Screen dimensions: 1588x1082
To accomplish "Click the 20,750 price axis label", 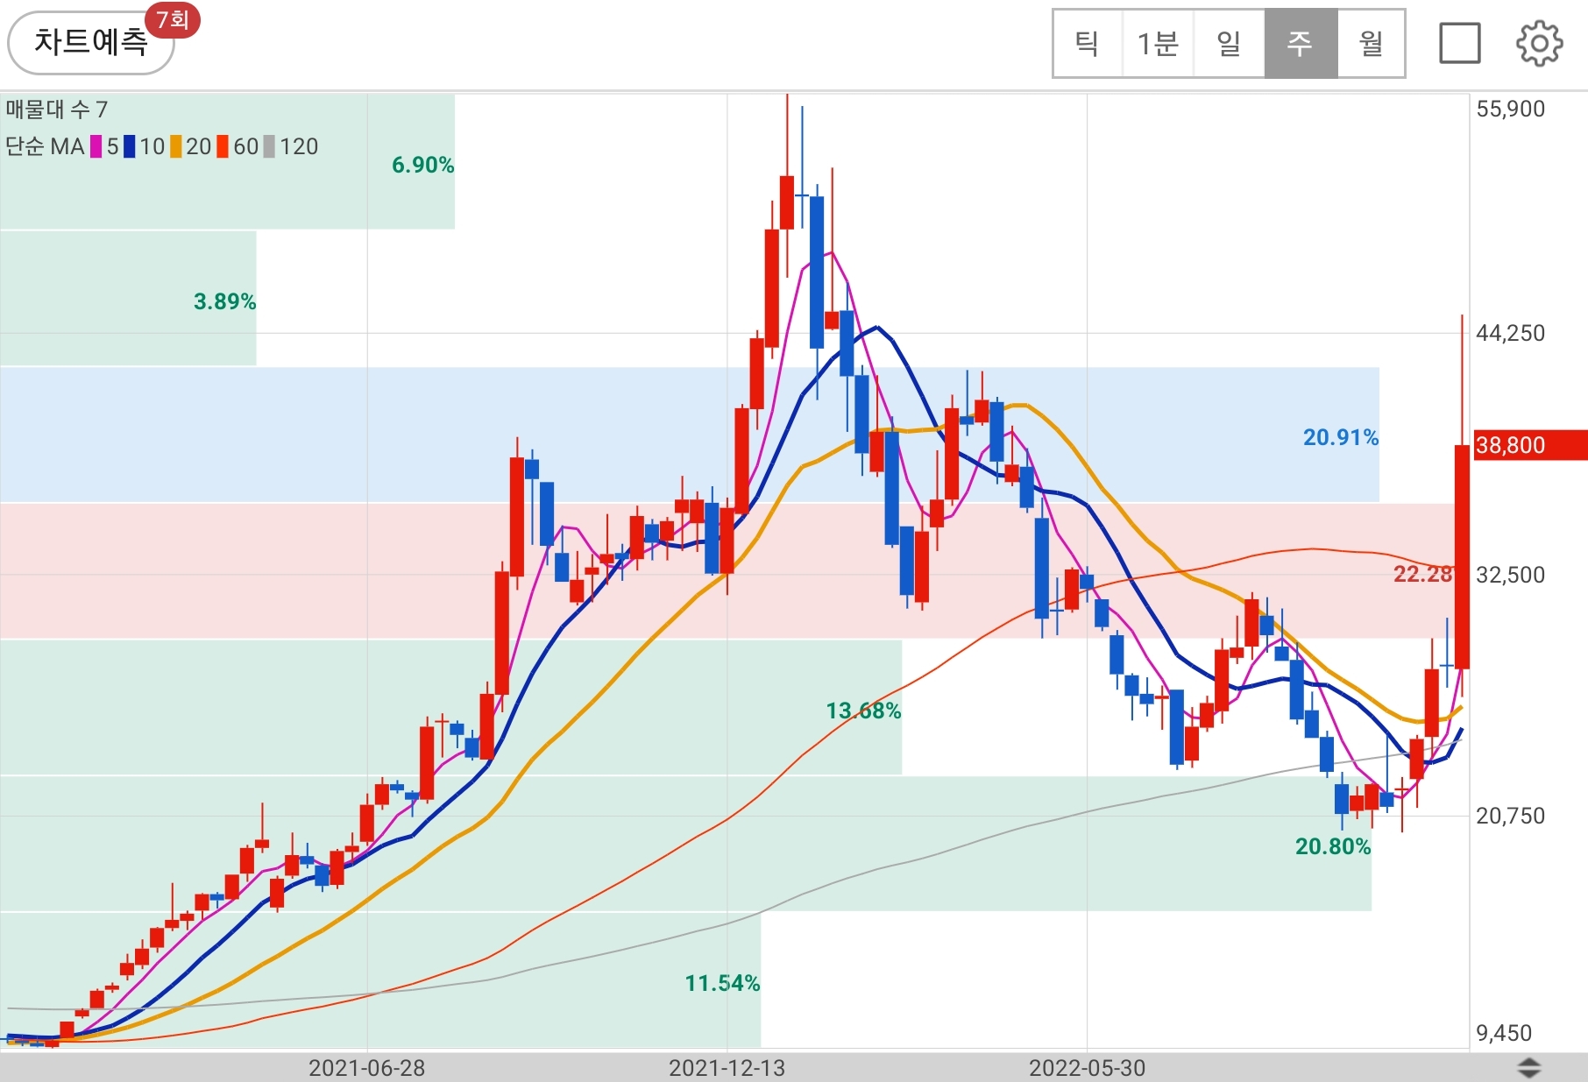I will [1510, 816].
